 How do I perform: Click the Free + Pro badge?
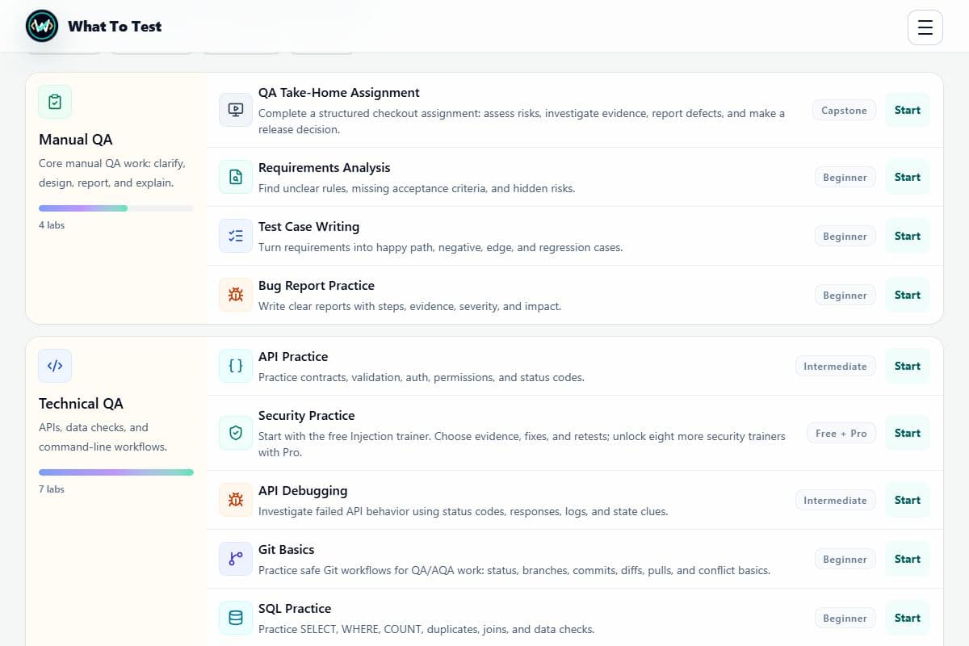point(841,434)
